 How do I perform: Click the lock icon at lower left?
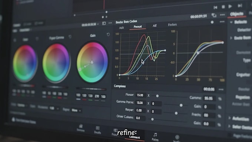point(13,119)
